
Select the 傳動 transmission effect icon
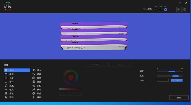click(34, 82)
